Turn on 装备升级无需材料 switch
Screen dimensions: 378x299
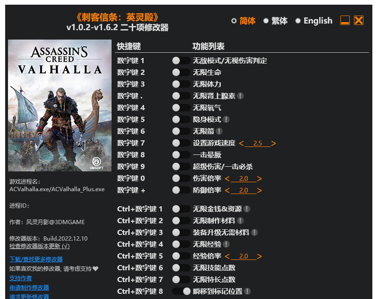[x=181, y=233]
